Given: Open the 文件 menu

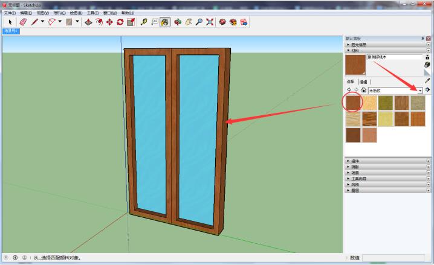Looking at the screenshot, I should [x=9, y=13].
